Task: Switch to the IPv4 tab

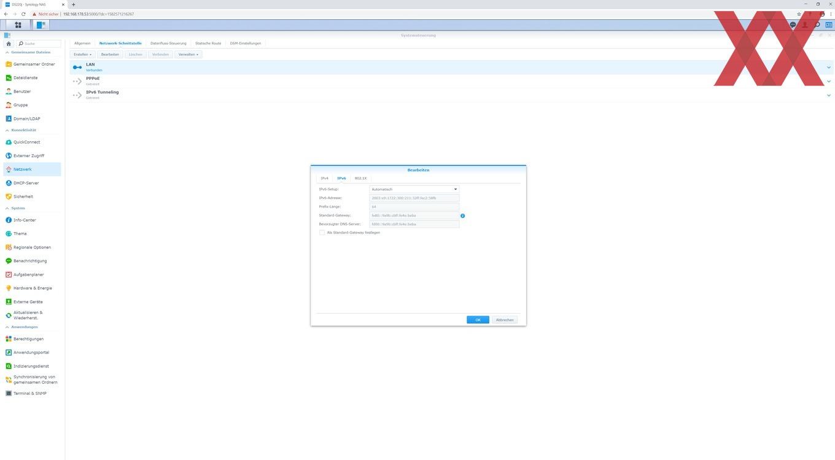Action: coord(325,178)
